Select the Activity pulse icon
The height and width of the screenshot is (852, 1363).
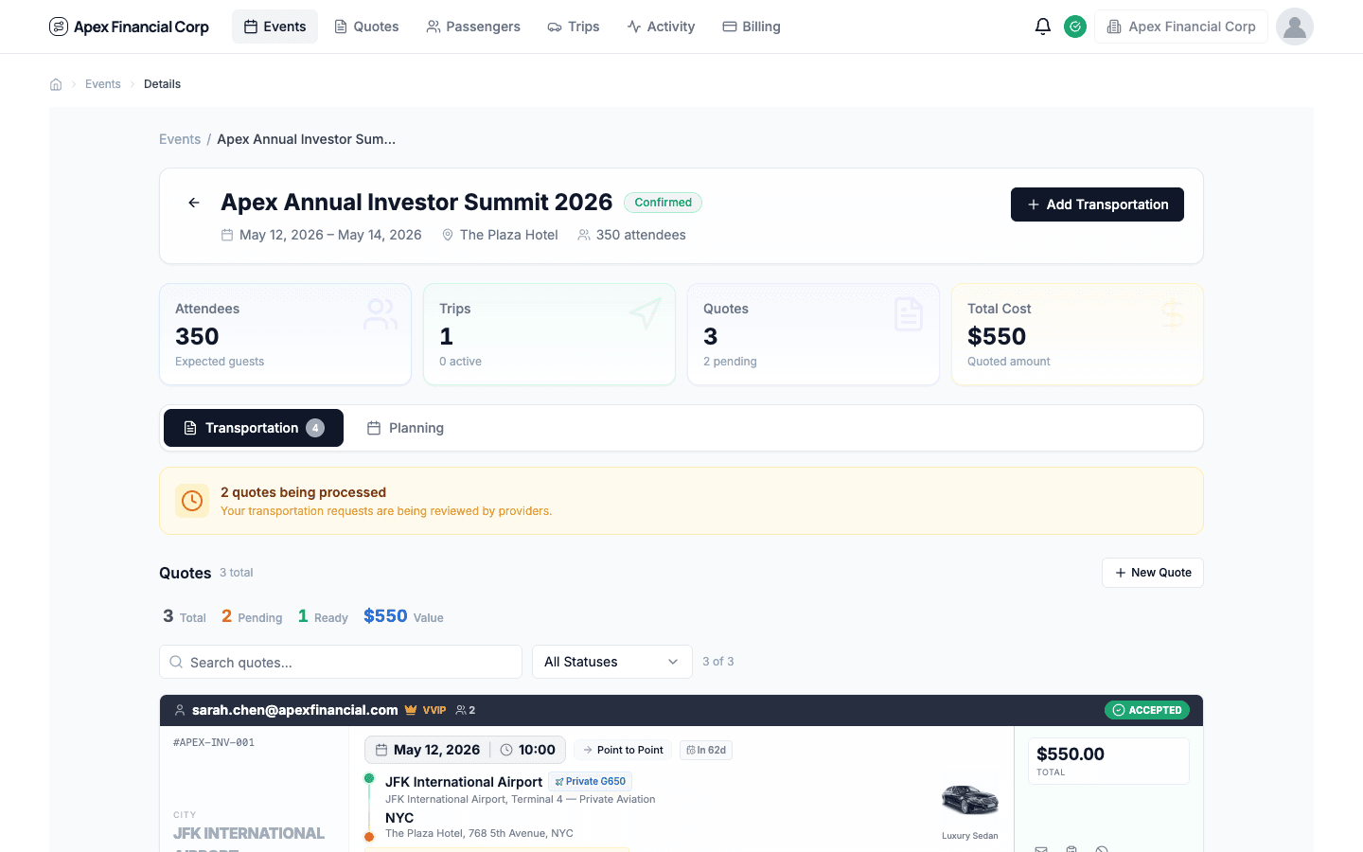coord(633,27)
